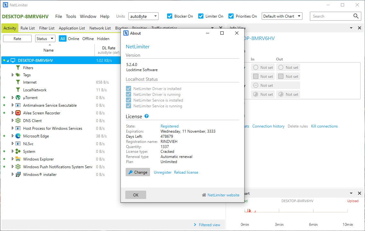Image resolution: width=365 pixels, height=231 pixels.
Task: Open the chart panel options arrow
Action: point(351,193)
